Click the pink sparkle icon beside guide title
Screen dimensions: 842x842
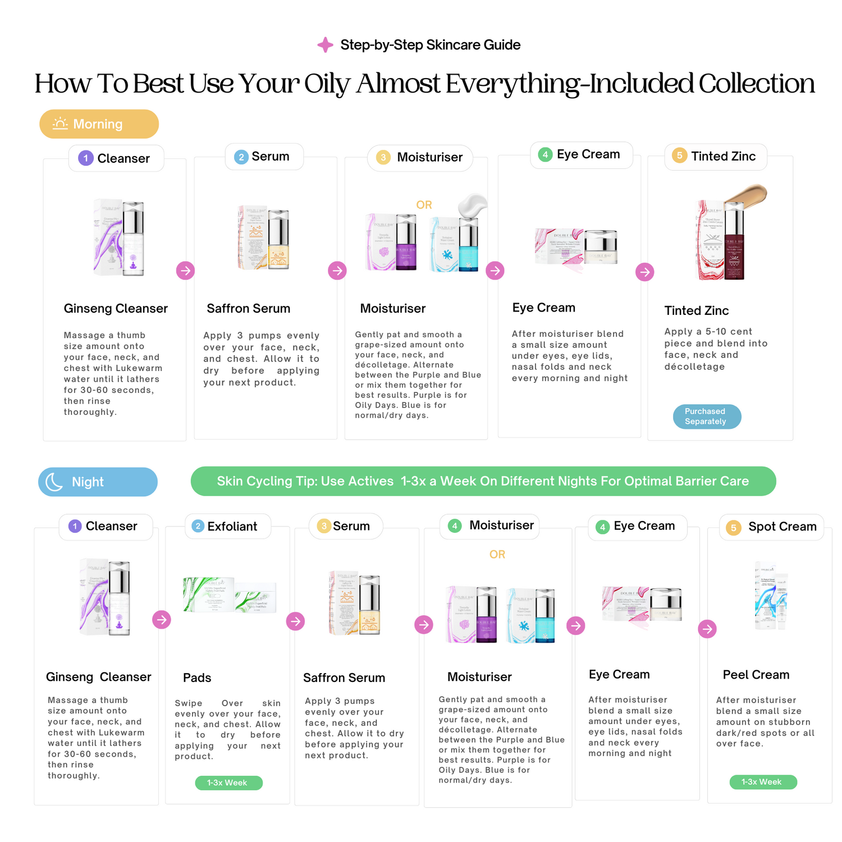pos(325,45)
